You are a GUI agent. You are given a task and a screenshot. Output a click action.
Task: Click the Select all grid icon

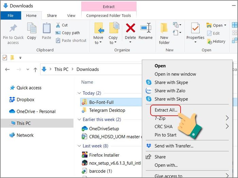tap(235, 25)
